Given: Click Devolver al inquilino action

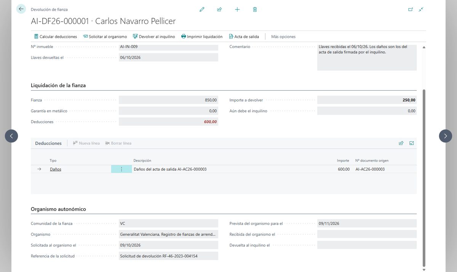Looking at the screenshot, I should [154, 37].
